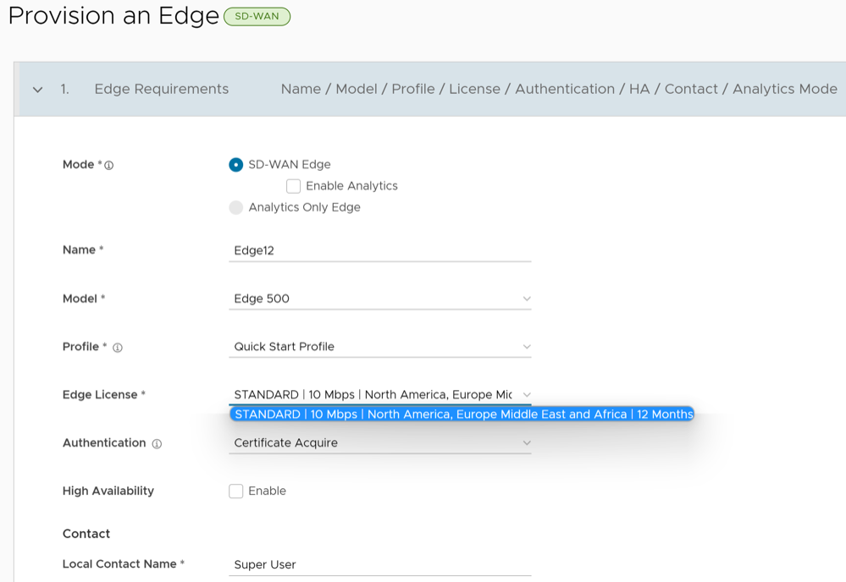The height and width of the screenshot is (582, 846).
Task: Open the Model dropdown showing Edge 500
Action: [x=373, y=299]
